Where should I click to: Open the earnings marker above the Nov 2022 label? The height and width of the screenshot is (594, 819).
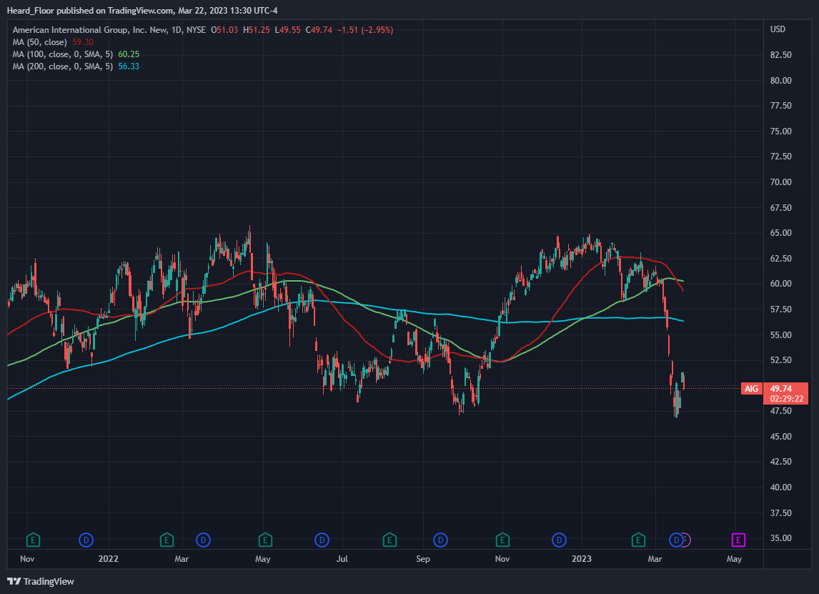pos(502,540)
